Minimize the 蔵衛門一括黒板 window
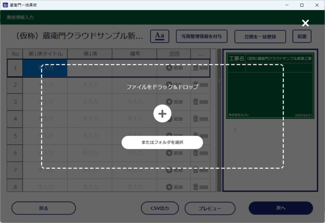The image size is (325, 223). click(287, 5)
